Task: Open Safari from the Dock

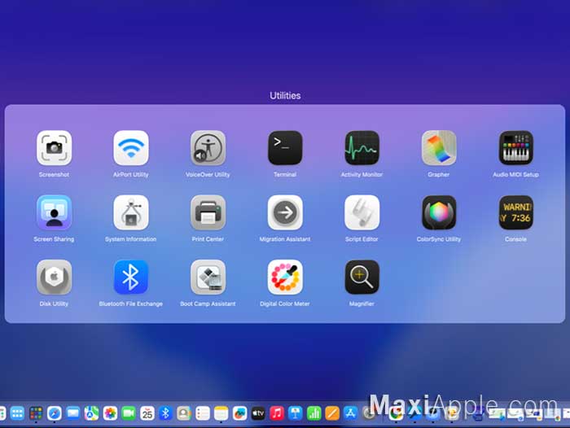Action: pos(55,413)
